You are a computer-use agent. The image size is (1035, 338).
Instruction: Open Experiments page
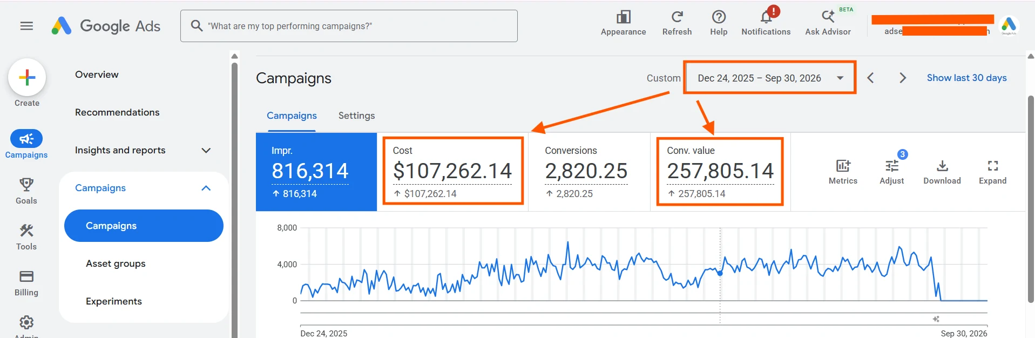tap(114, 301)
